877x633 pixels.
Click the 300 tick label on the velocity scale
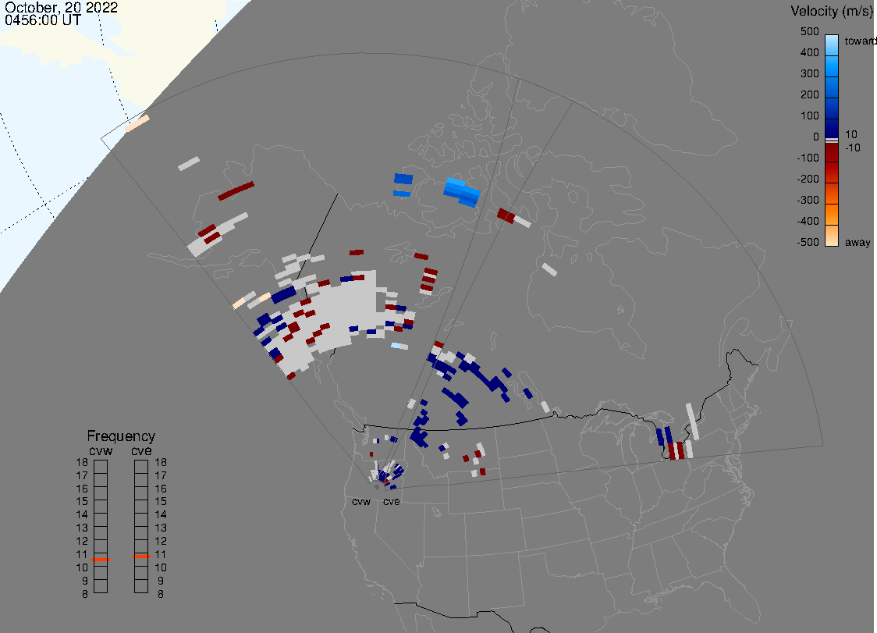pos(809,74)
